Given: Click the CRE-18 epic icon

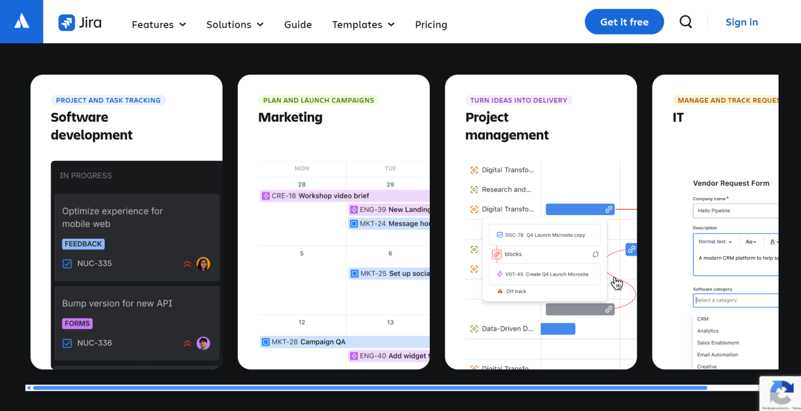Looking at the screenshot, I should pos(265,196).
